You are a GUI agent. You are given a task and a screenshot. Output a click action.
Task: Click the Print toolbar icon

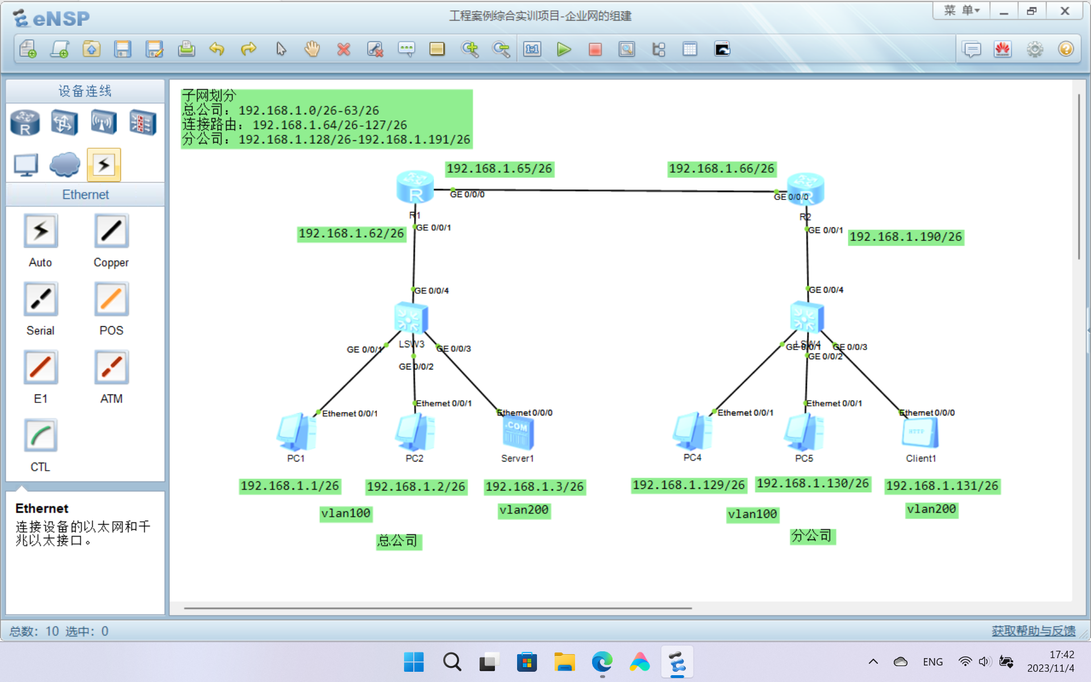[x=186, y=49]
